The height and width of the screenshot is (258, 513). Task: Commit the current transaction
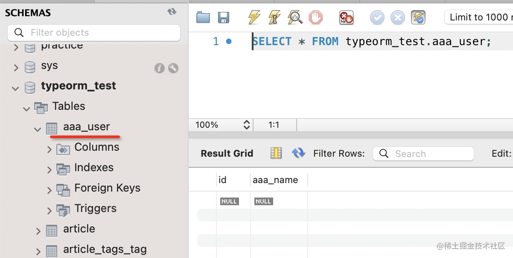(377, 17)
